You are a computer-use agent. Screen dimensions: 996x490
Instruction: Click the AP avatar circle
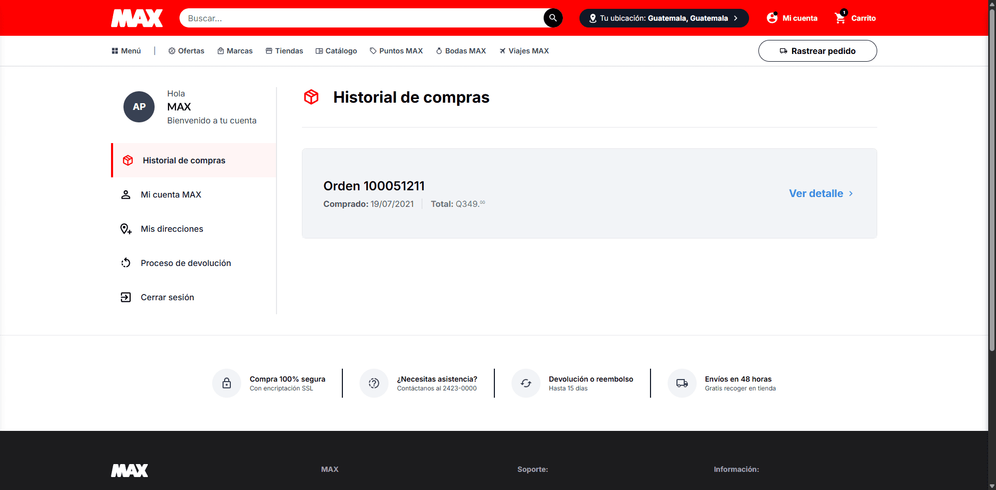[x=139, y=107]
